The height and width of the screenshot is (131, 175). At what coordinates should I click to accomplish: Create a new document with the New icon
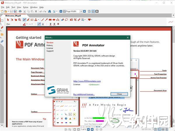click(x=2, y=11)
